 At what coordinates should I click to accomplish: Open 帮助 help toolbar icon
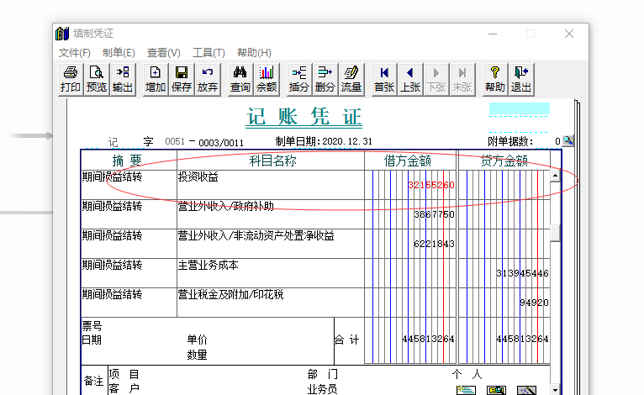pyautogui.click(x=495, y=79)
